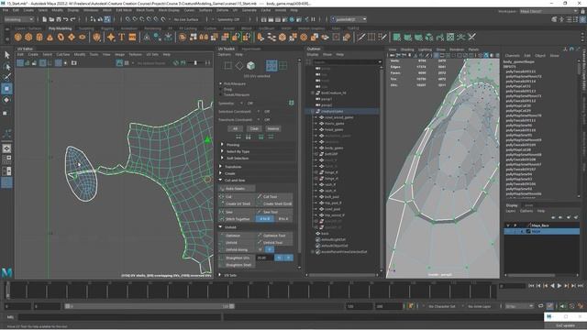Click the Create UV Shell button
Viewport: 587px width, 330px height.
(238, 203)
